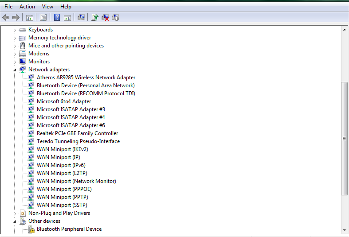Screen dimensions: 349x237
Task: Toggle the Show/Hide Console Tree toolbar icon
Action: pyautogui.click(x=29, y=17)
